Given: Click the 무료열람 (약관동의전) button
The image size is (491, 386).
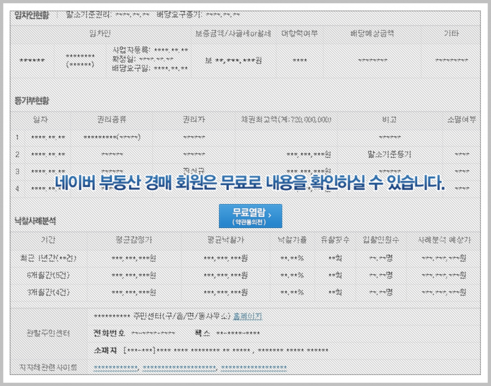Looking at the screenshot, I should 250,216.
